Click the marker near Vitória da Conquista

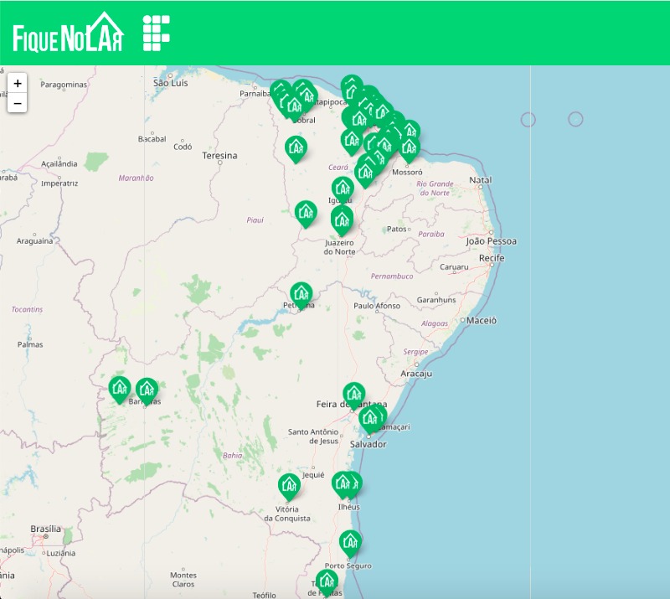289,485
